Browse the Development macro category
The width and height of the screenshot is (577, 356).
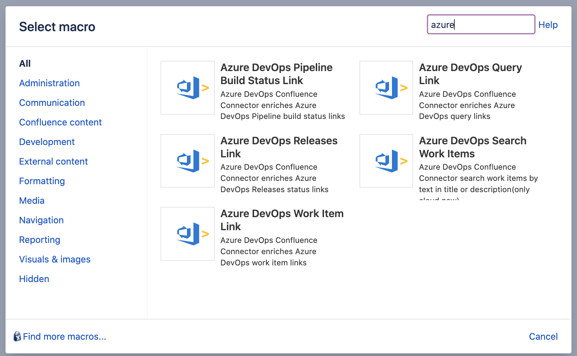point(47,142)
